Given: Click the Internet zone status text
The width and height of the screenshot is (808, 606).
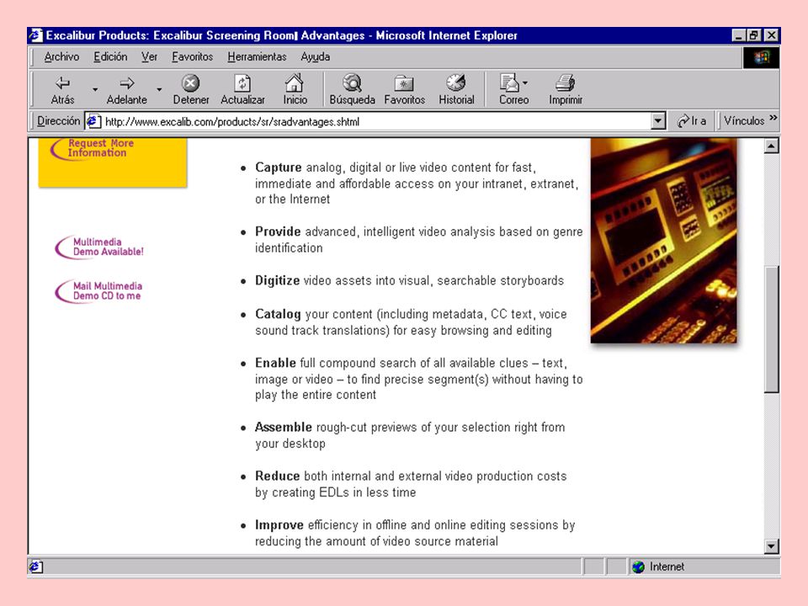Looking at the screenshot, I should (667, 566).
